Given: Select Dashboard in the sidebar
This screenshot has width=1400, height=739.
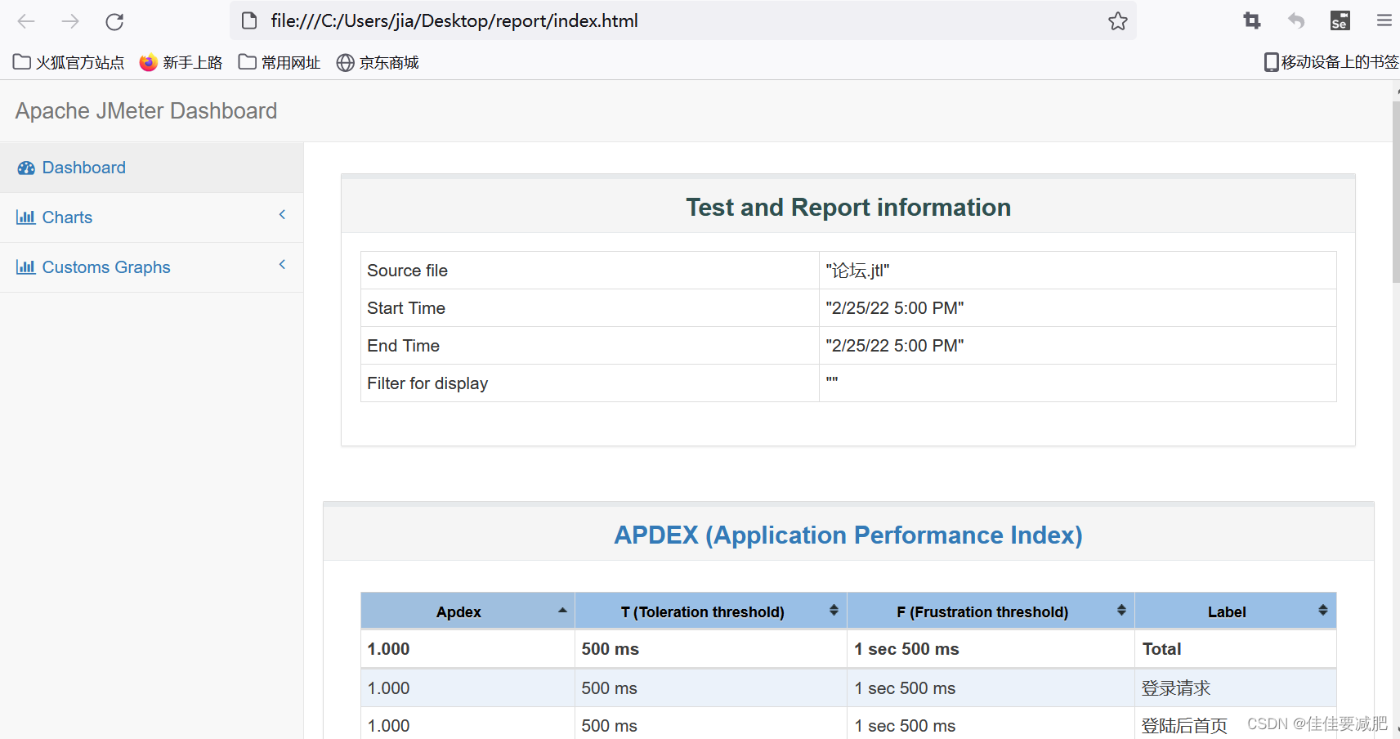Looking at the screenshot, I should (152, 168).
